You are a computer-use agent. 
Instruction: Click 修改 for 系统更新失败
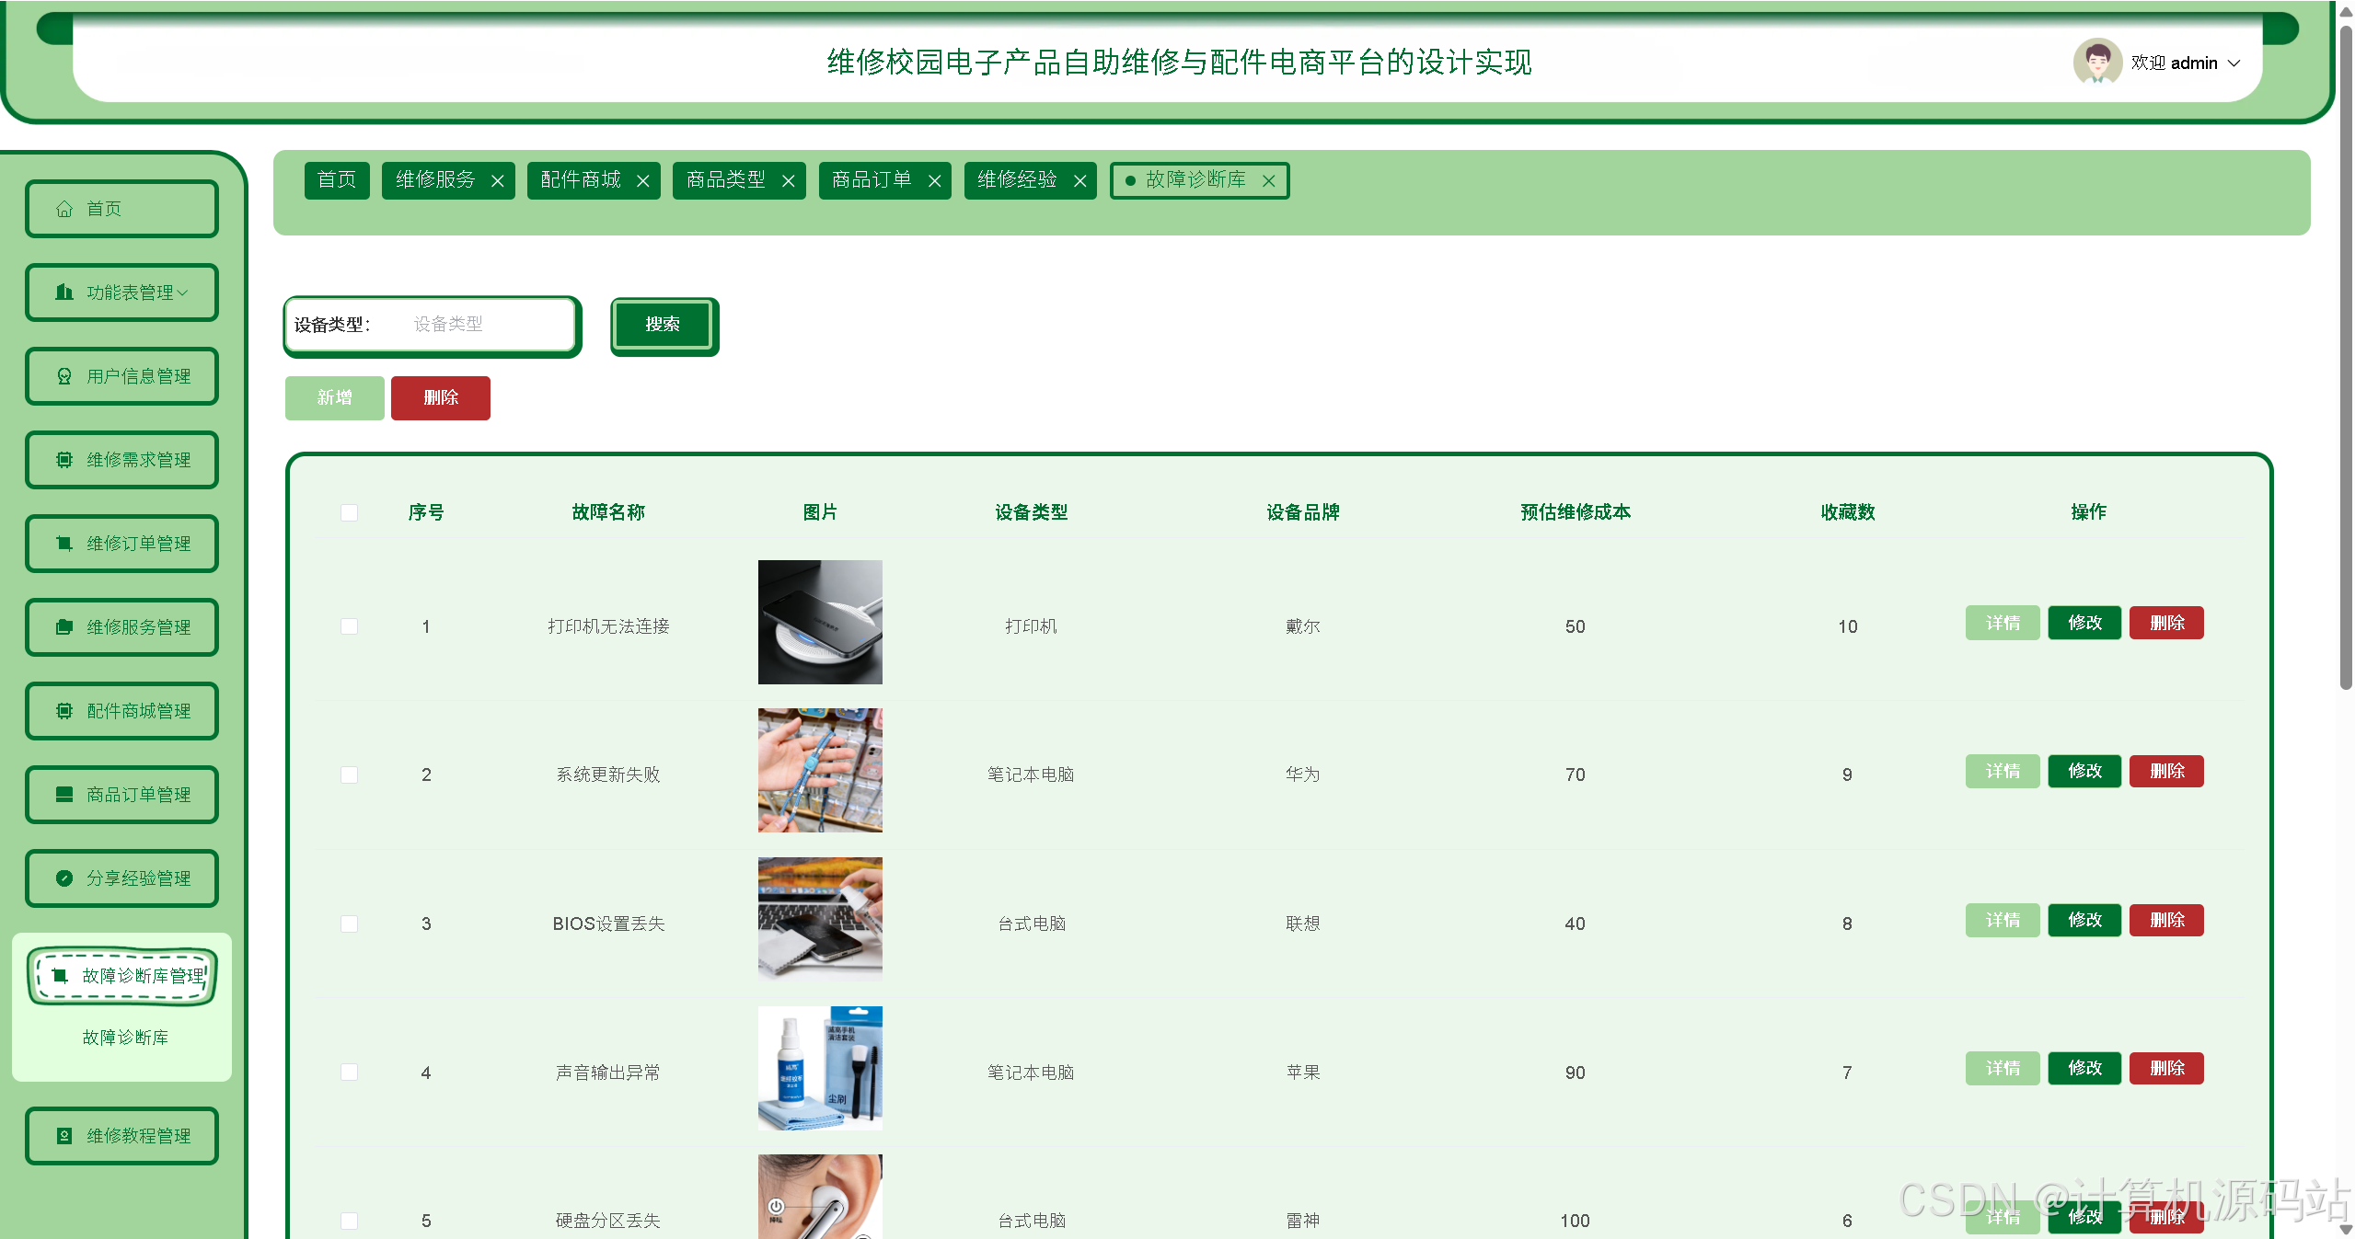pyautogui.click(x=2084, y=772)
